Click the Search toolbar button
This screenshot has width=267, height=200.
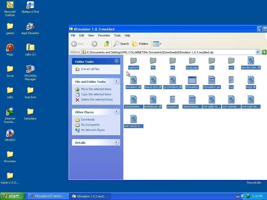coord(121,44)
